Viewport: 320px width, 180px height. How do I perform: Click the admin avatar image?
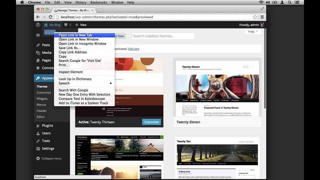pyautogui.click(x=262, y=25)
